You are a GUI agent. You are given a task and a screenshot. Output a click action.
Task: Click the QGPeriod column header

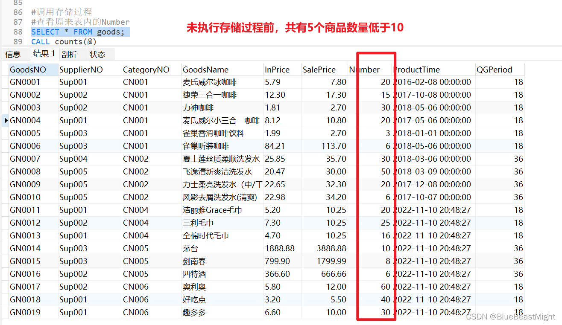pos(500,70)
